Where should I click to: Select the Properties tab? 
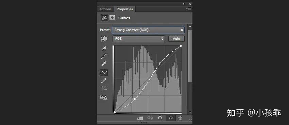[124, 9]
